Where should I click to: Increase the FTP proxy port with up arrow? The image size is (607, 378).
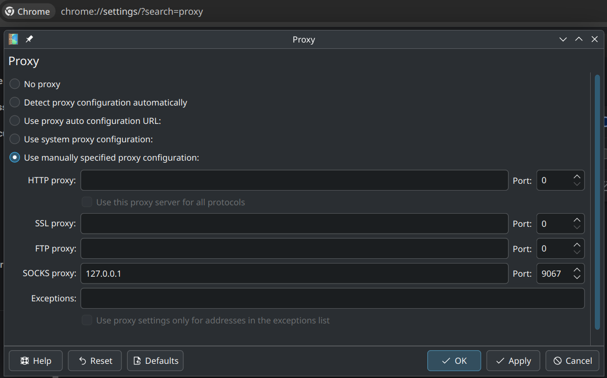(x=577, y=245)
